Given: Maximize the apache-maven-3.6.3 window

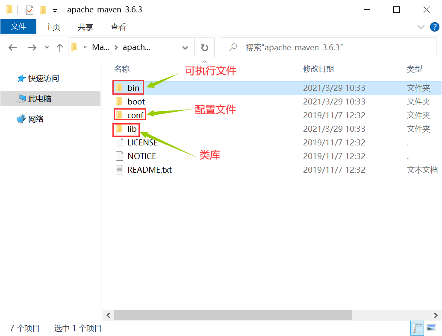Looking at the screenshot, I should [x=396, y=10].
